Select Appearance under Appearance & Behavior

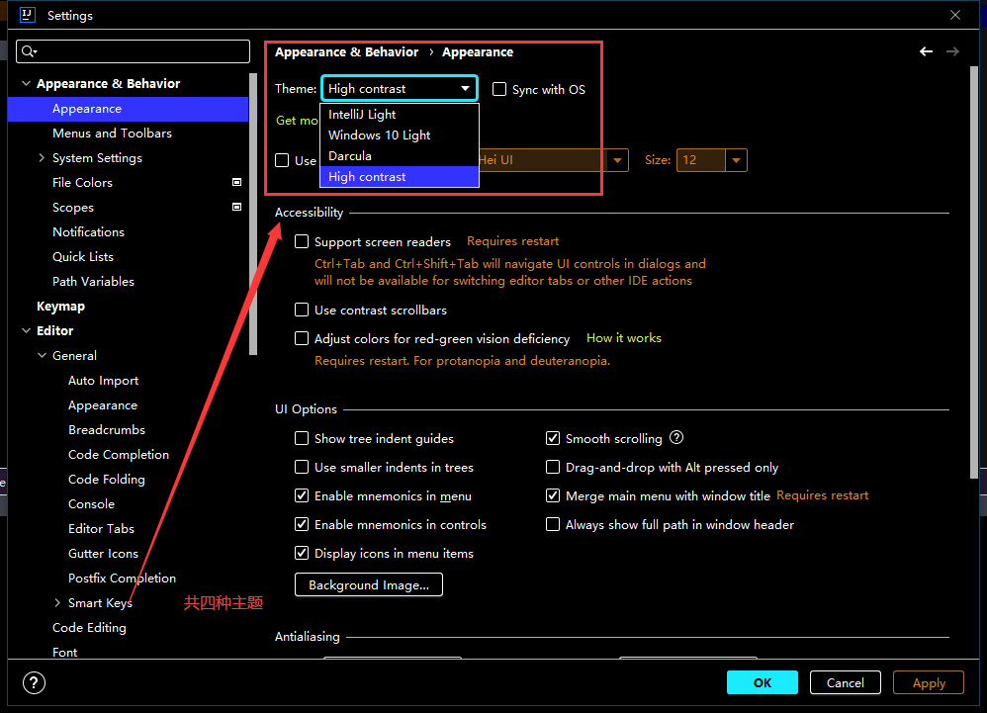(128, 109)
